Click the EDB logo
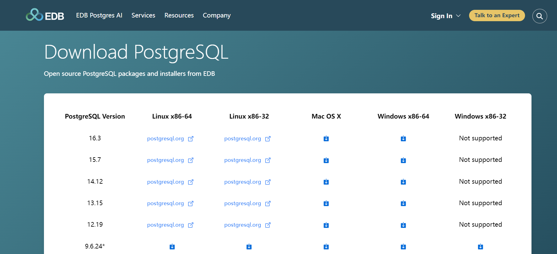The height and width of the screenshot is (254, 557). tap(45, 15)
